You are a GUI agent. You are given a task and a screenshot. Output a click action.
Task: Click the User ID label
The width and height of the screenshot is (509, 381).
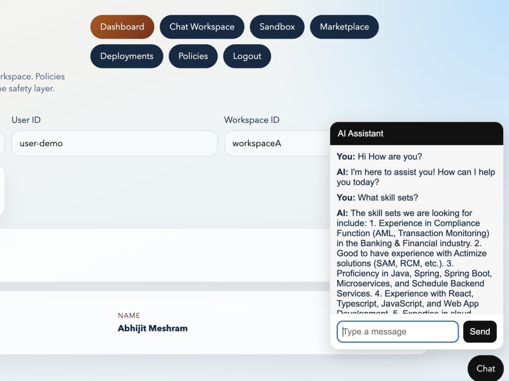click(x=26, y=120)
